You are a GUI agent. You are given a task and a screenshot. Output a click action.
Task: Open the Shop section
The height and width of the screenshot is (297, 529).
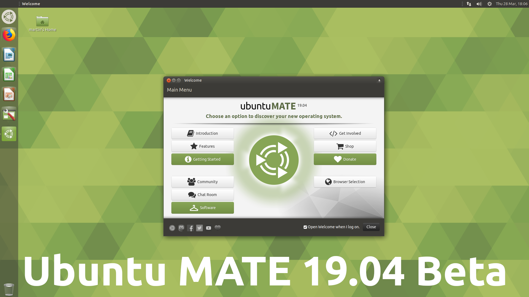point(345,146)
